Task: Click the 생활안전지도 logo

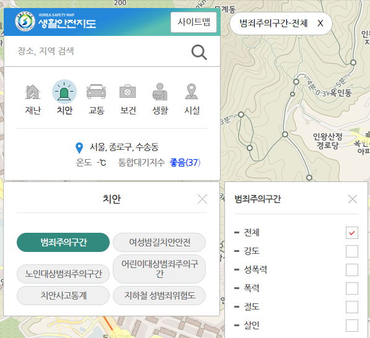Action: (56, 22)
